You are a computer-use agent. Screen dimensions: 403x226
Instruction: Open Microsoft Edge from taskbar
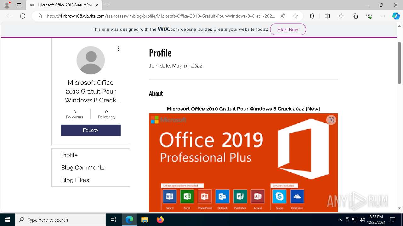[129, 220]
